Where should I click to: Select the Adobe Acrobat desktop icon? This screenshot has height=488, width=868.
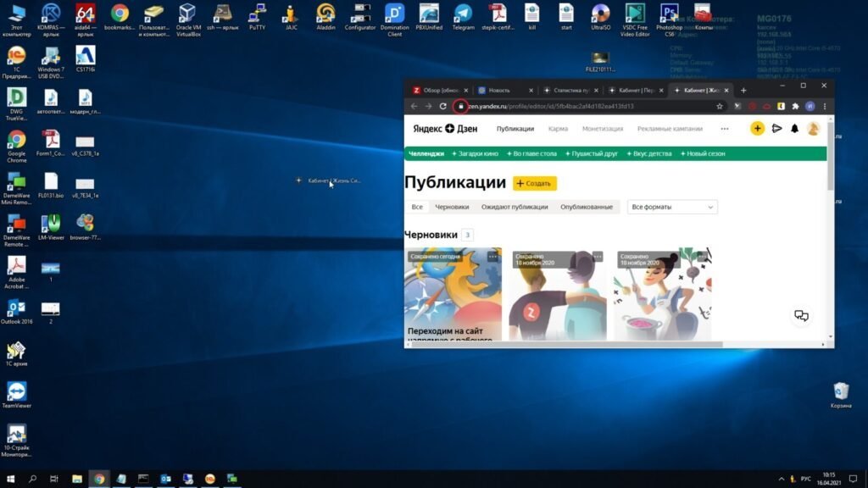point(17,272)
